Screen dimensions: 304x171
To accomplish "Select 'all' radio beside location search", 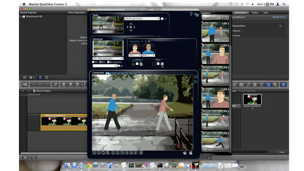I will pyautogui.click(x=119, y=66).
